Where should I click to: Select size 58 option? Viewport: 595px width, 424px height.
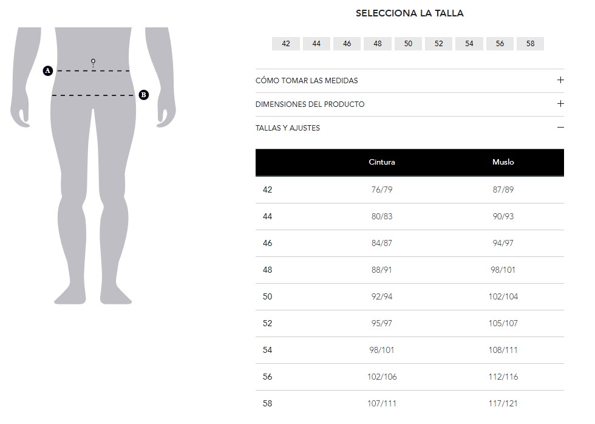(x=530, y=44)
